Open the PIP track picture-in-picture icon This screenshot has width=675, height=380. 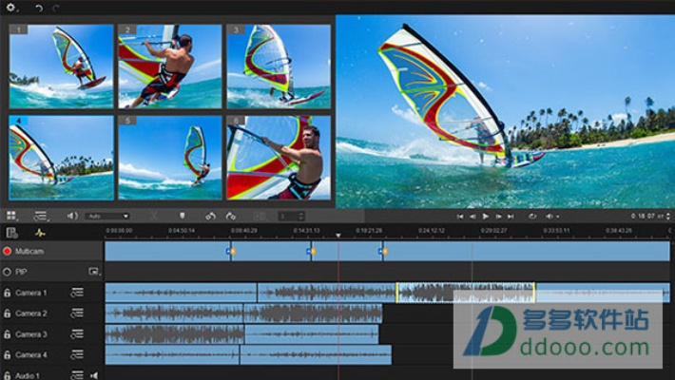point(93,272)
